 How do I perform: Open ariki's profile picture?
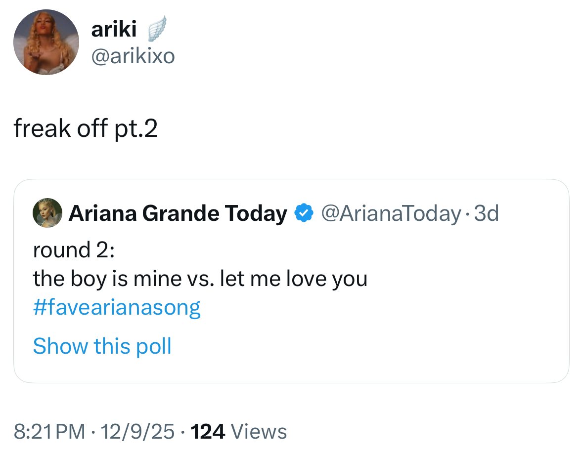(46, 42)
